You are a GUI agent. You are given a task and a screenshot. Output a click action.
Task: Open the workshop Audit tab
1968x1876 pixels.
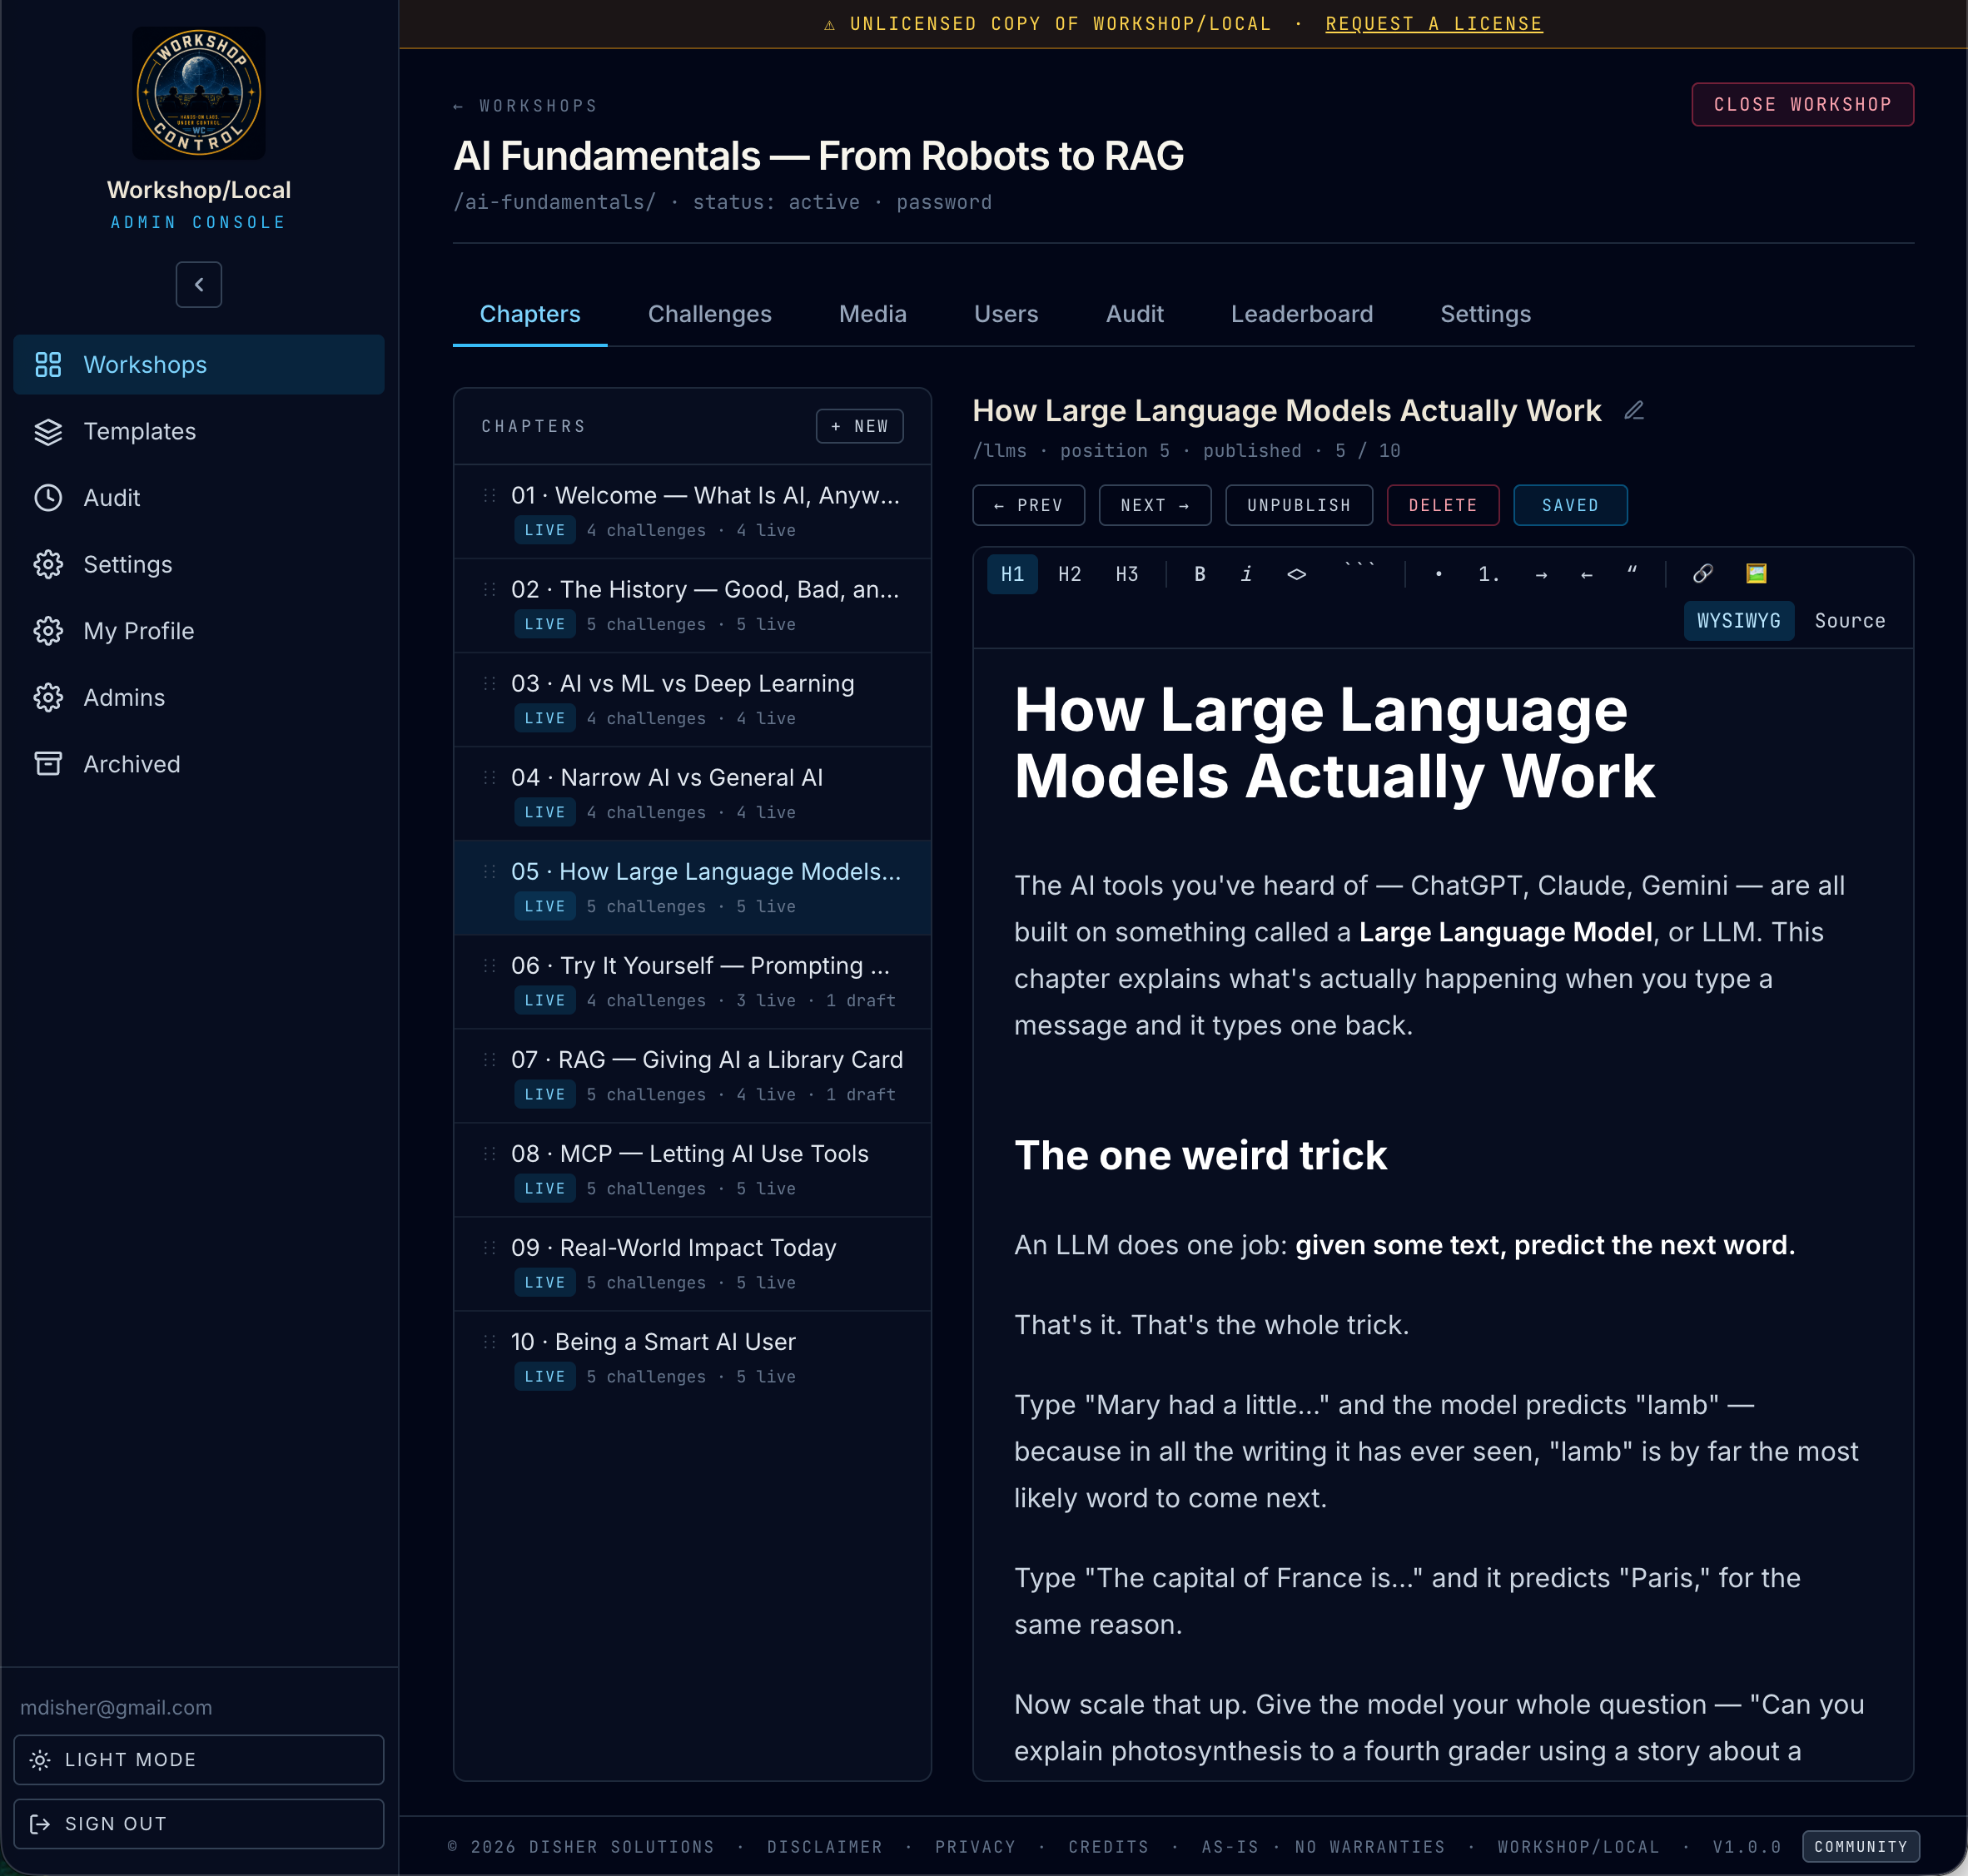1134,314
